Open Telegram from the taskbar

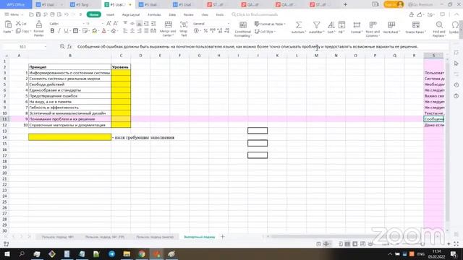[x=111, y=254]
